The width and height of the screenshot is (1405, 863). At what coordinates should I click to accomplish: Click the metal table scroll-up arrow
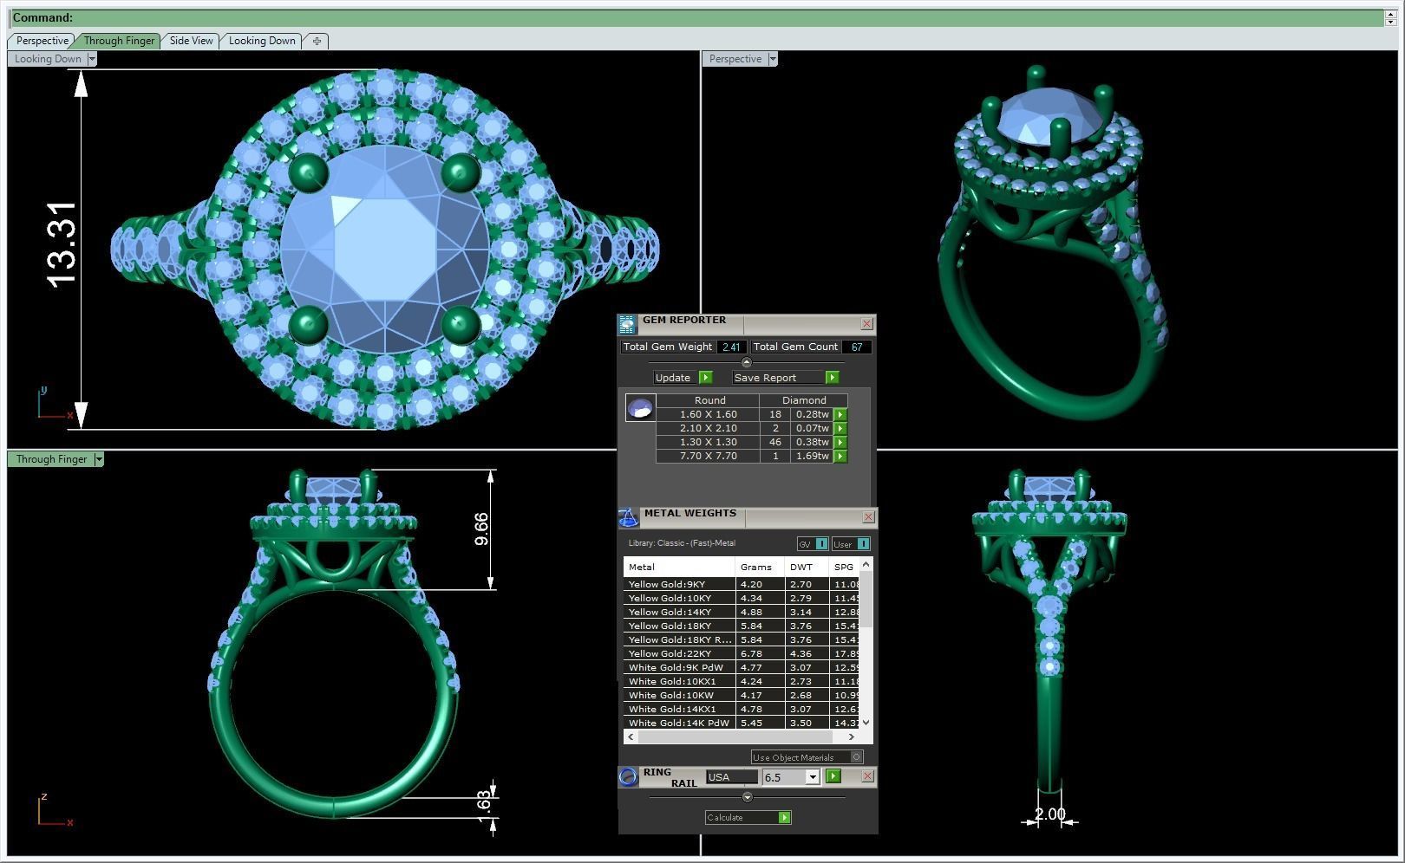coord(866,565)
